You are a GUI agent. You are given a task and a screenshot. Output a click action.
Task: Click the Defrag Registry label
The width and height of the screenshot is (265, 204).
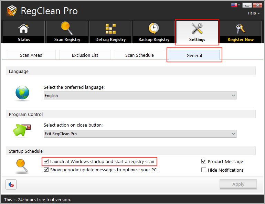[x=110, y=40]
